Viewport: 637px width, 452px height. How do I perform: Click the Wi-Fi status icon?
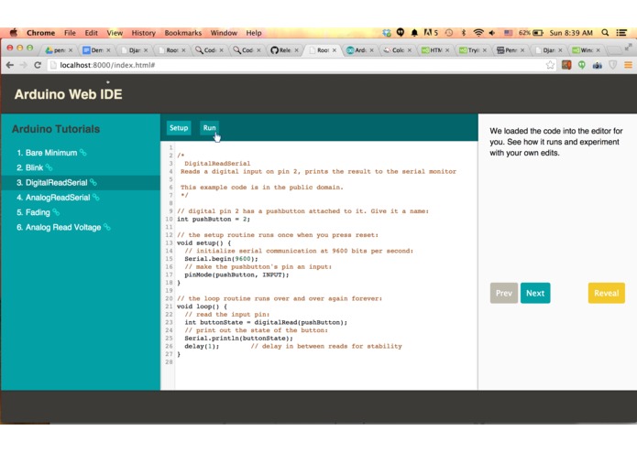(478, 32)
